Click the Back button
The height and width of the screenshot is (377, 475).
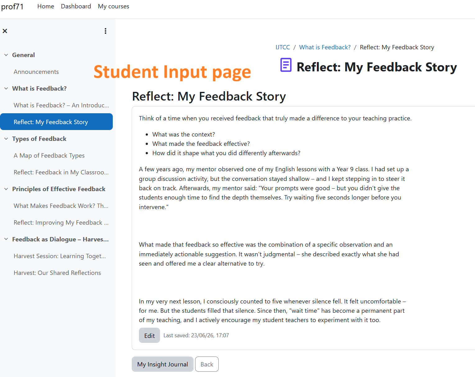(207, 364)
